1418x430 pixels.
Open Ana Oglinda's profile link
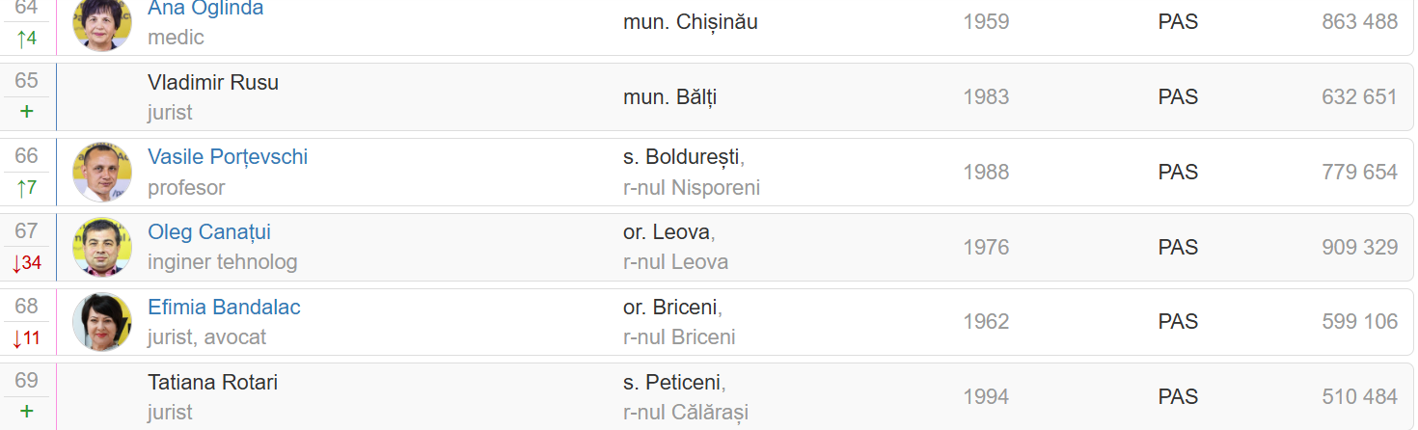point(205,9)
